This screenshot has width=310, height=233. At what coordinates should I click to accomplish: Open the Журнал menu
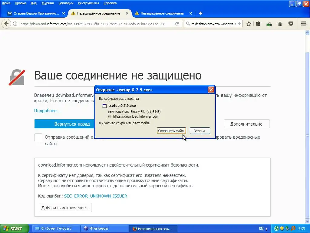coord(48,3)
